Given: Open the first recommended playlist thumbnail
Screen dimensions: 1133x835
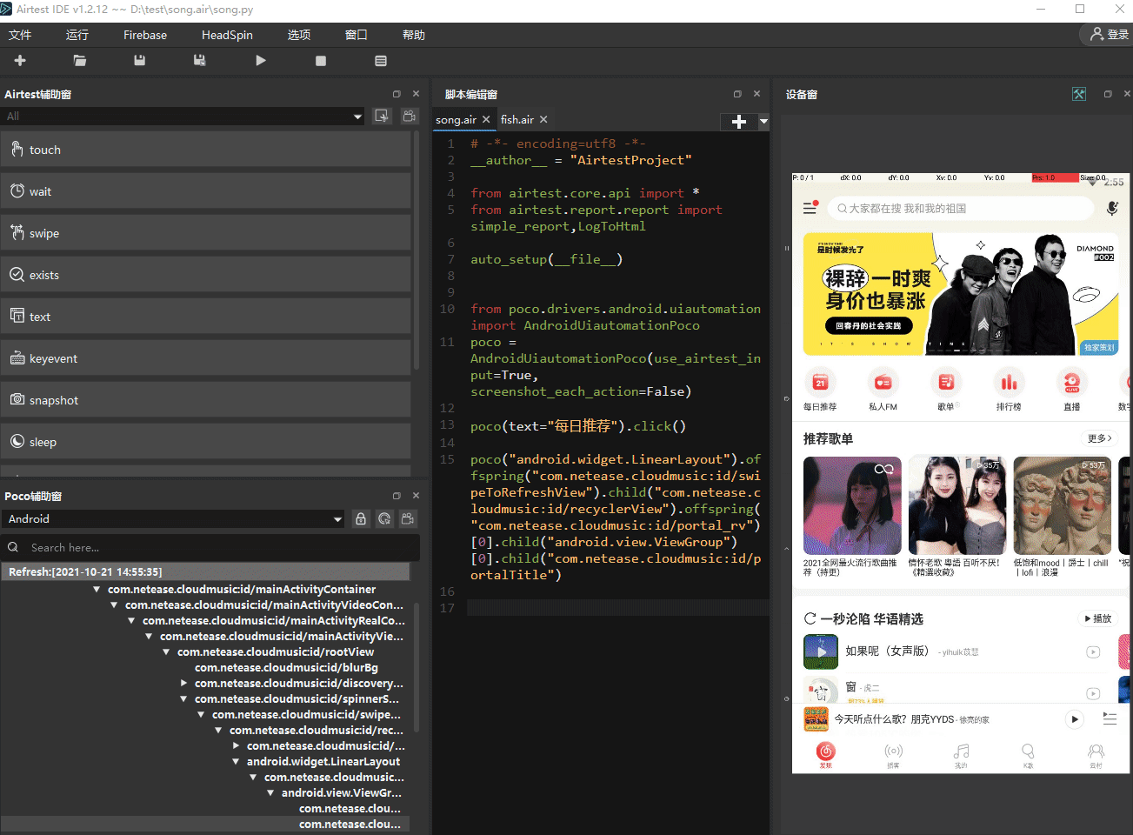Looking at the screenshot, I should pos(852,506).
